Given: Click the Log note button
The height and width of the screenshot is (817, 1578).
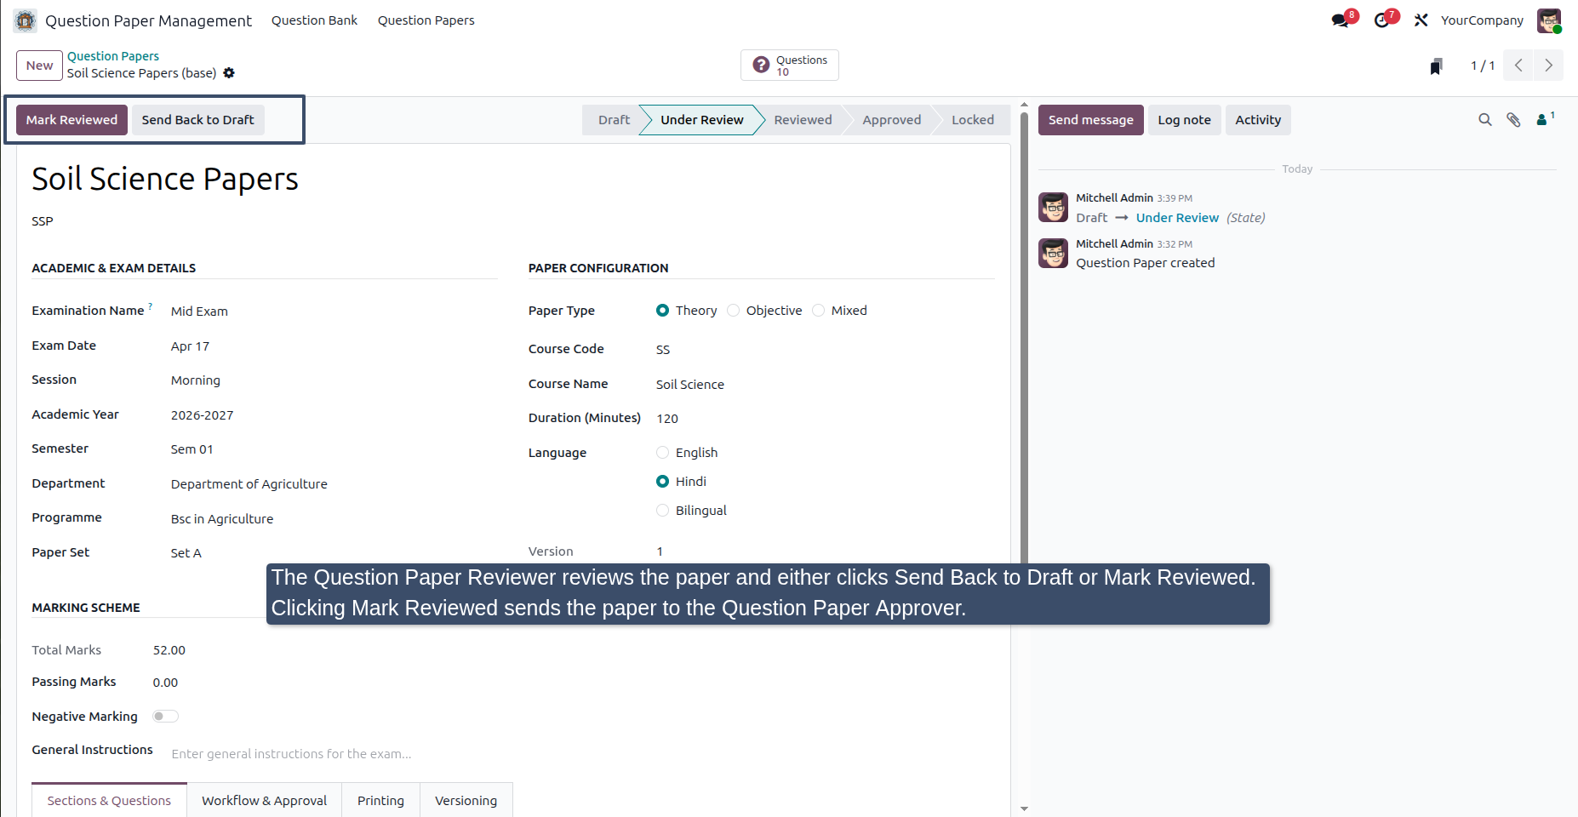Looking at the screenshot, I should point(1184,120).
